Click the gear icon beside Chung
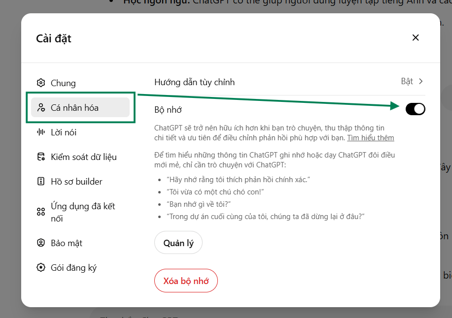452x318 pixels. (41, 83)
